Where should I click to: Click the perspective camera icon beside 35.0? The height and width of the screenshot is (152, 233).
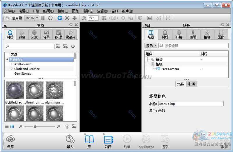click(84, 18)
